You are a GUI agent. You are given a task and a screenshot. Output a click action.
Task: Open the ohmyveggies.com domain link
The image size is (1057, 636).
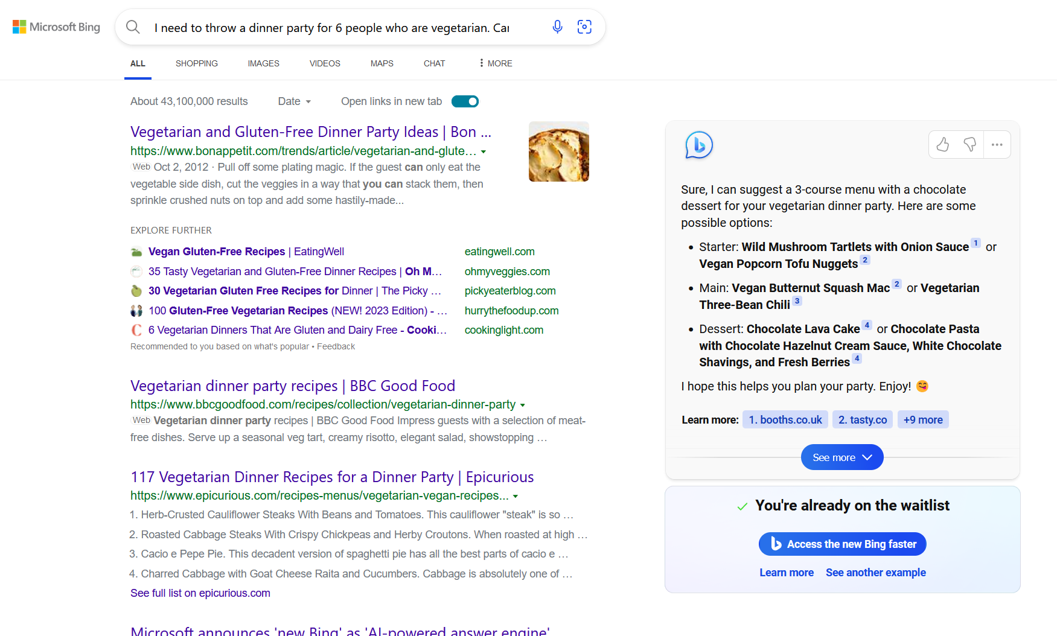pyautogui.click(x=507, y=272)
